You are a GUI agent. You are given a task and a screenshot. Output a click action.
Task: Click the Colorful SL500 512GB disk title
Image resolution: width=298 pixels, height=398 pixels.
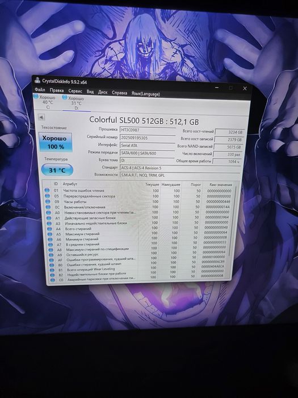tap(144, 121)
